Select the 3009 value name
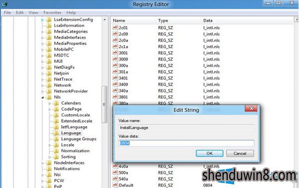This screenshot has width=299, height=188. (124, 59)
